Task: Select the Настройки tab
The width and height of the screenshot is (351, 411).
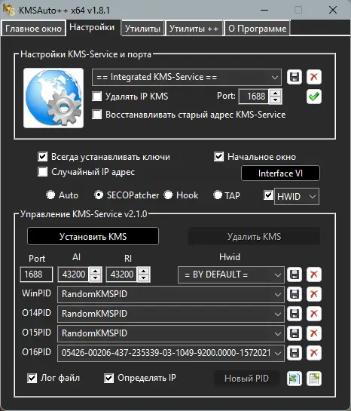Action: tap(92, 27)
